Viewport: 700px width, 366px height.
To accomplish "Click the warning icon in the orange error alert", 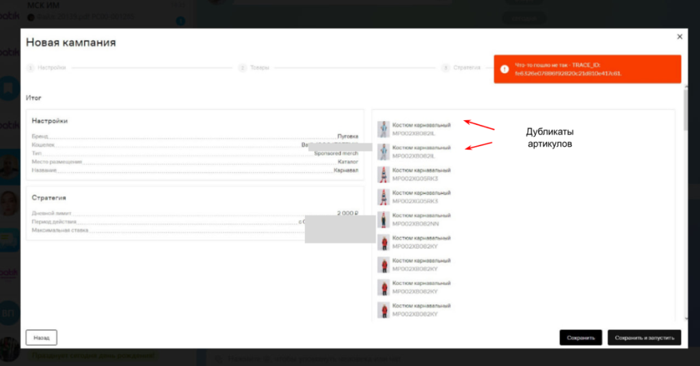I will coord(504,69).
